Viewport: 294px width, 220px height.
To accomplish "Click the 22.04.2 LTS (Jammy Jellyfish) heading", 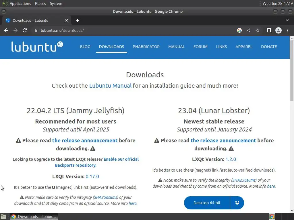I will click(76, 111).
